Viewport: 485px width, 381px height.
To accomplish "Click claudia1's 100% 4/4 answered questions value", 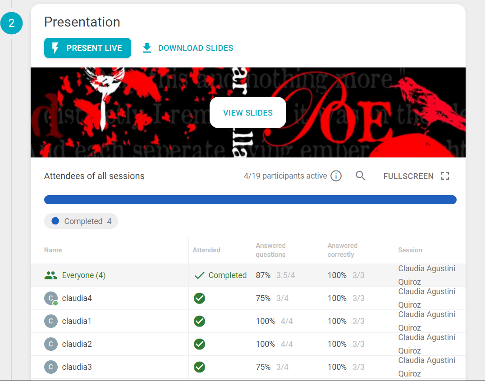I will 275,321.
